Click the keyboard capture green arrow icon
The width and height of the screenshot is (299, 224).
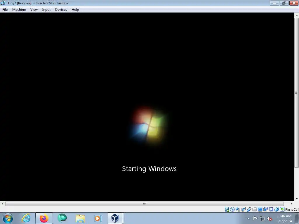point(282,209)
